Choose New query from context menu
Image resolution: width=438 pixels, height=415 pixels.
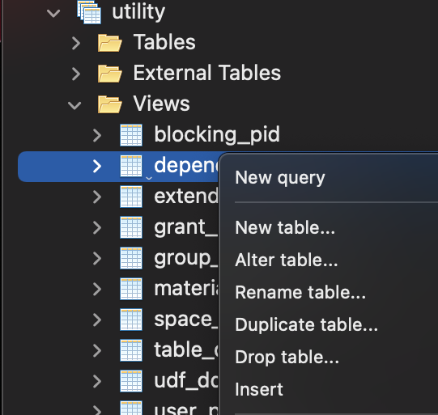pyautogui.click(x=280, y=178)
